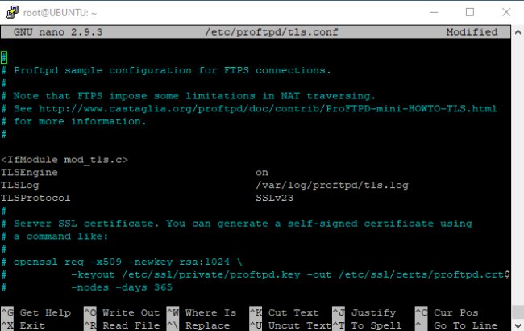This screenshot has width=524, height=331.
Task: Click the ^R Read File shortcut
Action: click(x=122, y=325)
